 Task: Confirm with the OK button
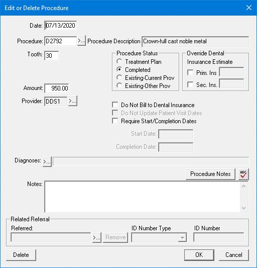199,255
